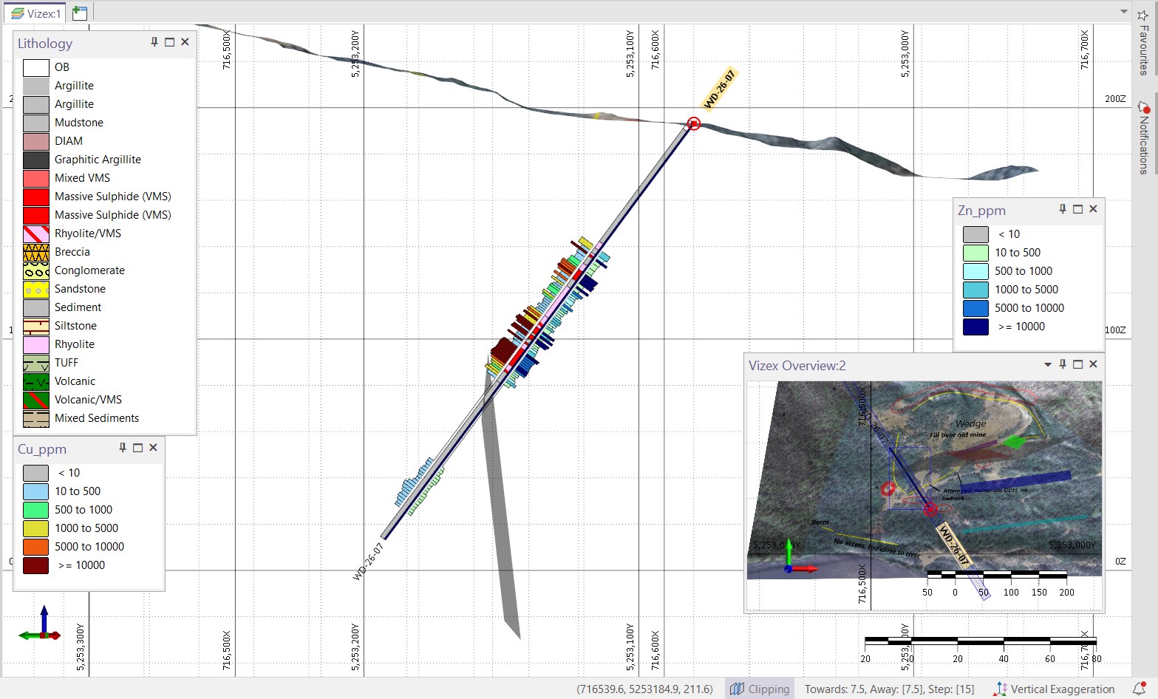Click the Volcanic green swatch
This screenshot has width=1158, height=699.
point(36,381)
